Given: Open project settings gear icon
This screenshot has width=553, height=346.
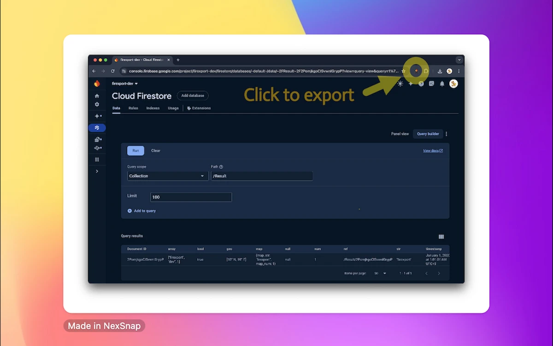Looking at the screenshot, I should 97,104.
